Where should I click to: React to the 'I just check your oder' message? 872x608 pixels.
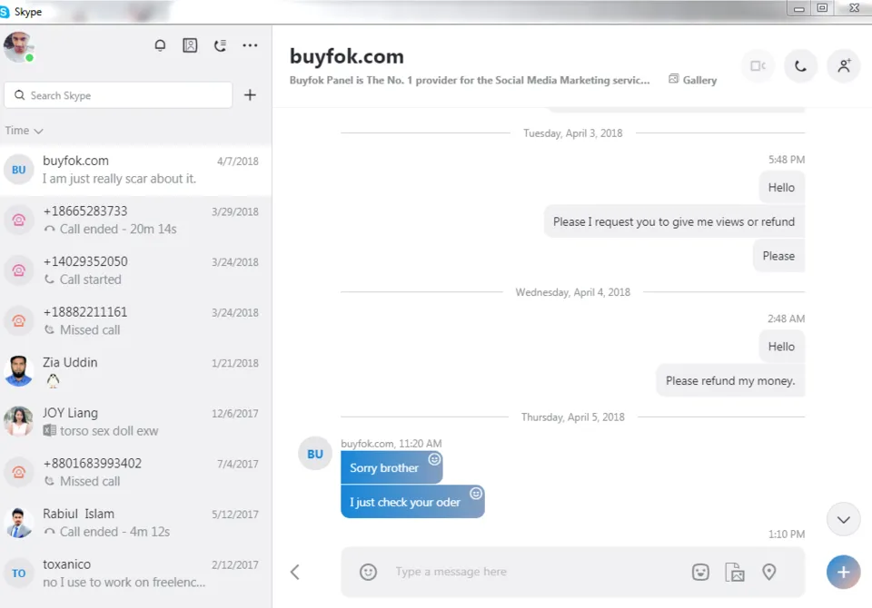pyautogui.click(x=476, y=493)
